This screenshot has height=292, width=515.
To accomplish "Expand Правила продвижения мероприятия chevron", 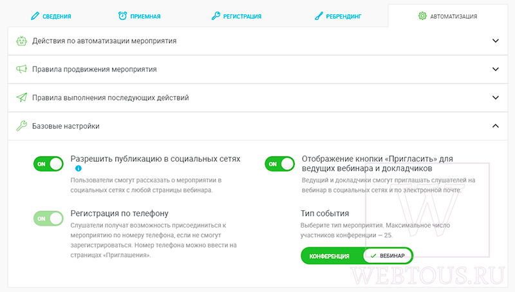I will click(496, 69).
